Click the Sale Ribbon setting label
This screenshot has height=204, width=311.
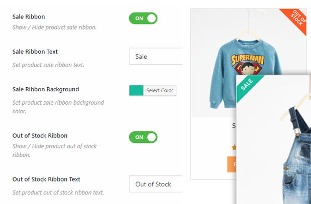[29, 17]
